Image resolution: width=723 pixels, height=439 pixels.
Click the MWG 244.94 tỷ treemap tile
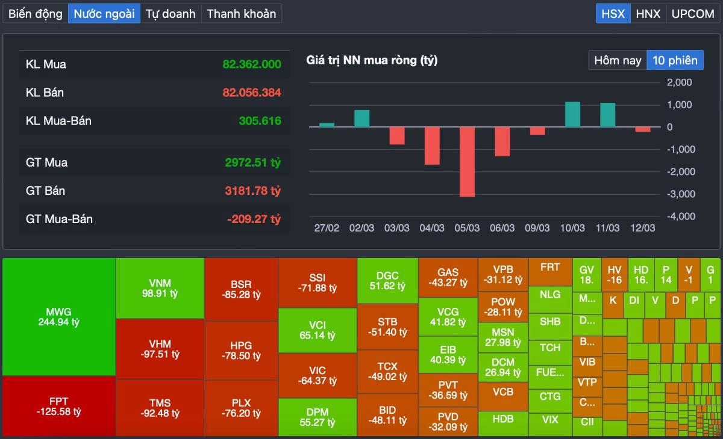[58, 317]
